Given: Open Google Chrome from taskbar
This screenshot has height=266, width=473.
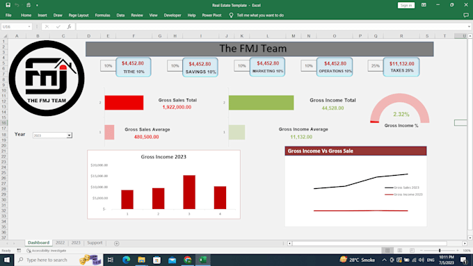Looking at the screenshot, I should tap(187, 260).
